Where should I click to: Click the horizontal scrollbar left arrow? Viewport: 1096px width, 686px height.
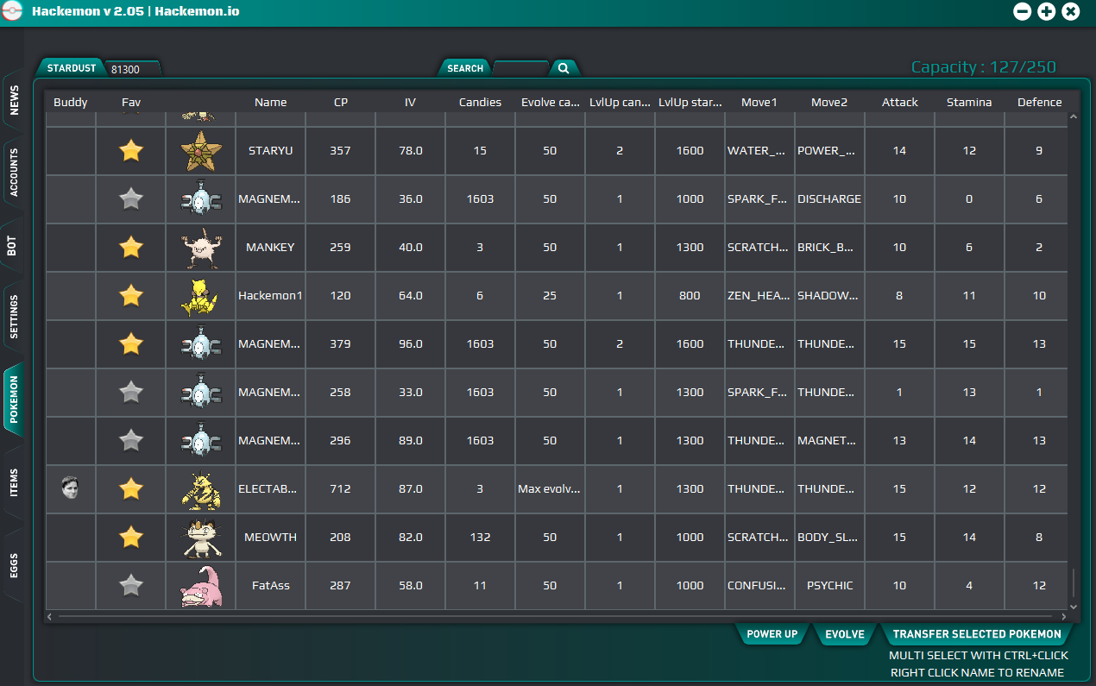(x=50, y=617)
